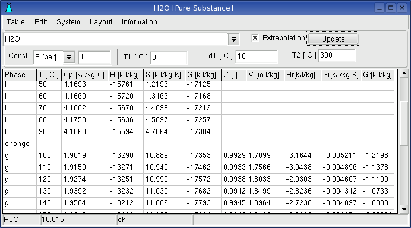
Task: Click the H2O substance combo box field
Action: pyautogui.click(x=116, y=39)
